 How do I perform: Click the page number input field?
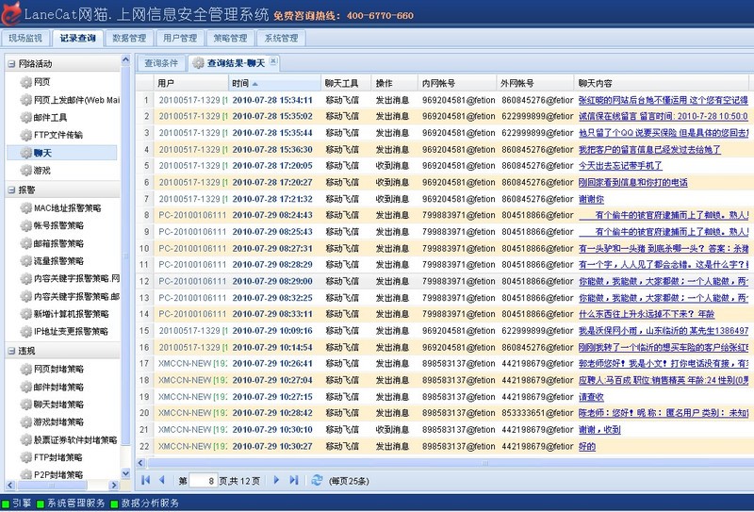click(x=203, y=480)
